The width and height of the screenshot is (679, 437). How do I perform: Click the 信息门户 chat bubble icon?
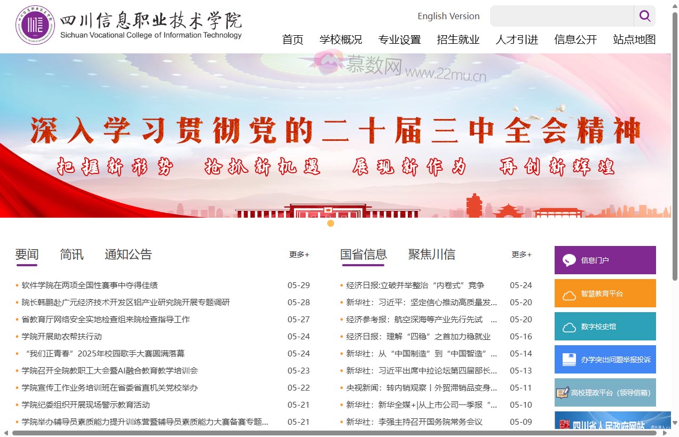click(x=570, y=260)
